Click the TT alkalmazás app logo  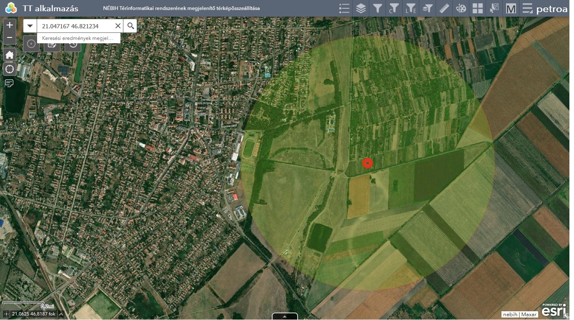click(x=11, y=8)
